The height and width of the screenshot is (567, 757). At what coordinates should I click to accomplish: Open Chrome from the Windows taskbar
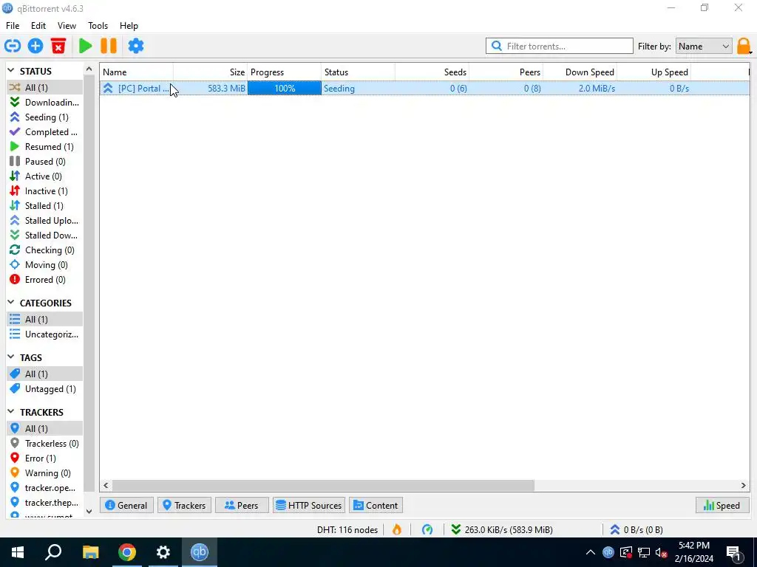click(x=127, y=552)
